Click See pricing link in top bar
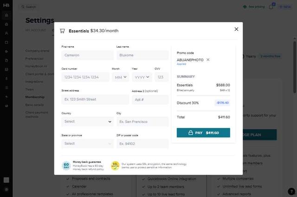This screenshot has width=297, height=197. pos(254,7)
